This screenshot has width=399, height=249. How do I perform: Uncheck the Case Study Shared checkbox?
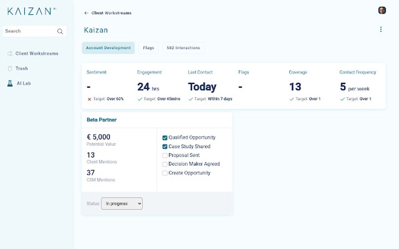(x=165, y=146)
